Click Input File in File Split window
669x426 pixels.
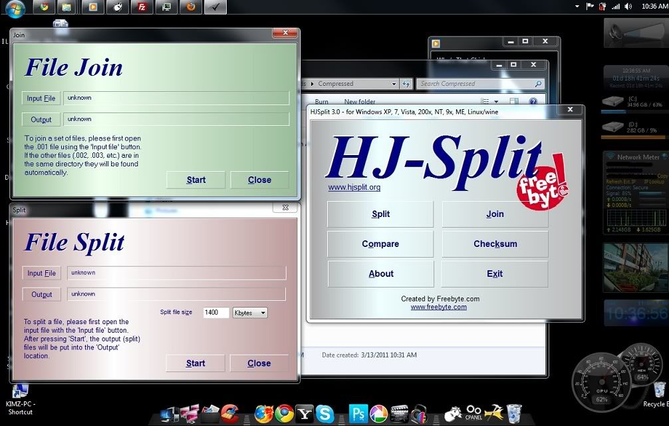click(x=41, y=273)
